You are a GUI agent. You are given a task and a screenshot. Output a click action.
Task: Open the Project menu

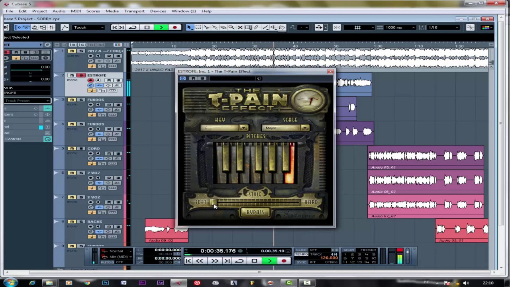tap(39, 11)
